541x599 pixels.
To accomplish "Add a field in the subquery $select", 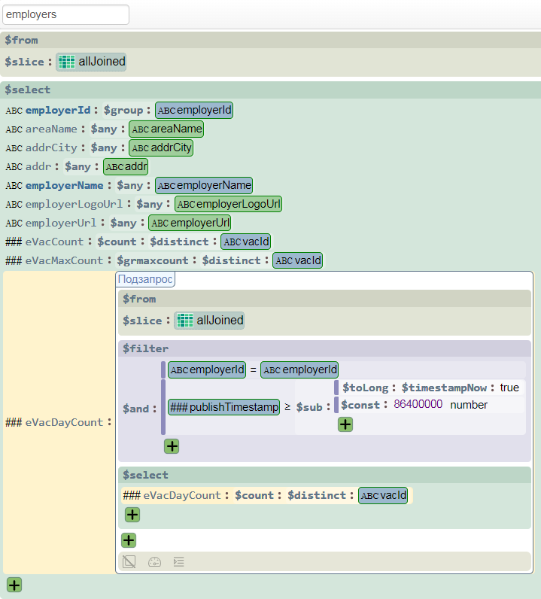I will [132, 515].
